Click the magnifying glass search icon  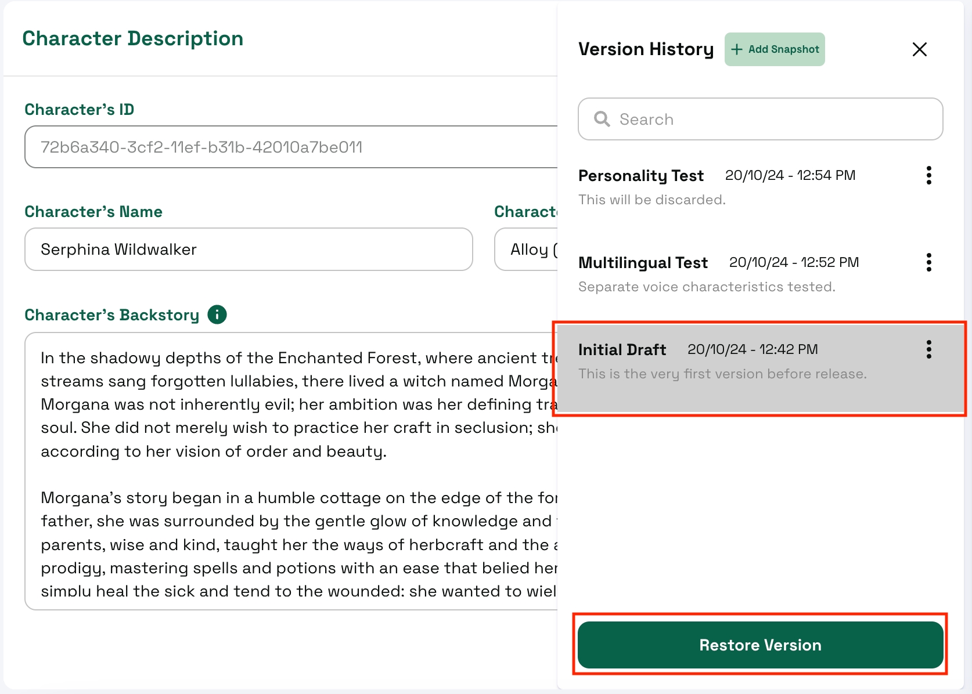602,120
